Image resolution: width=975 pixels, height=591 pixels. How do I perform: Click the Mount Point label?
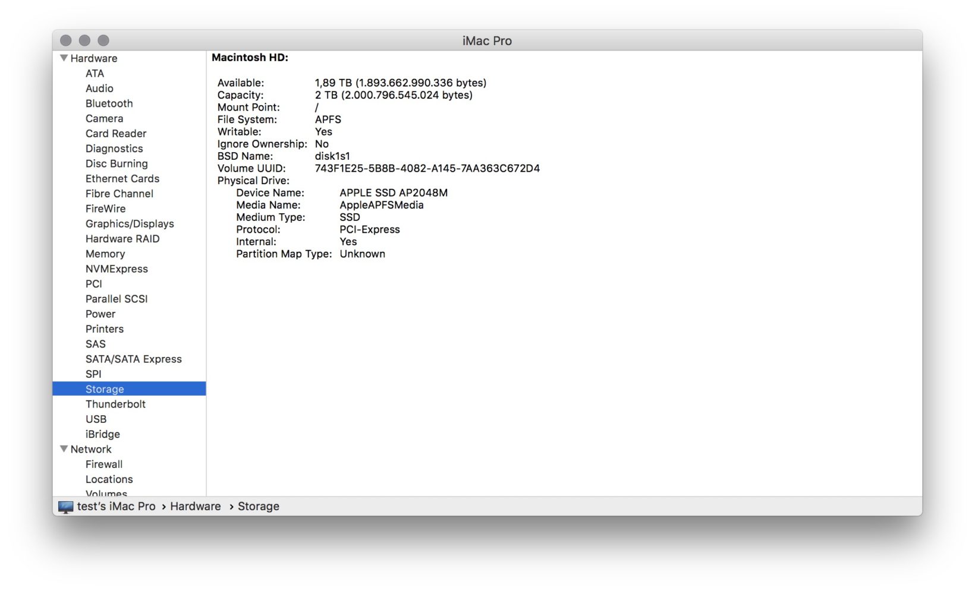click(x=249, y=108)
